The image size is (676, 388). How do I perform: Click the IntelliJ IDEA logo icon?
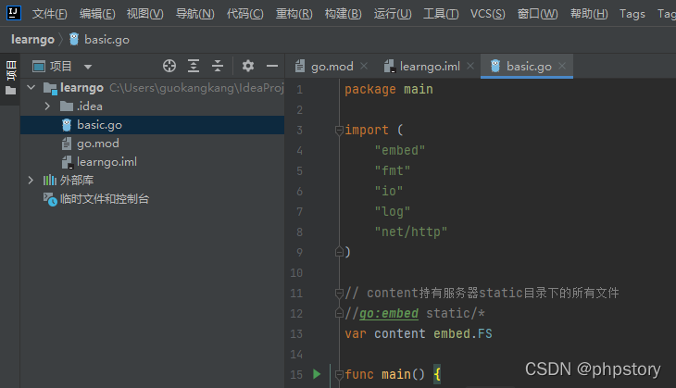[13, 13]
